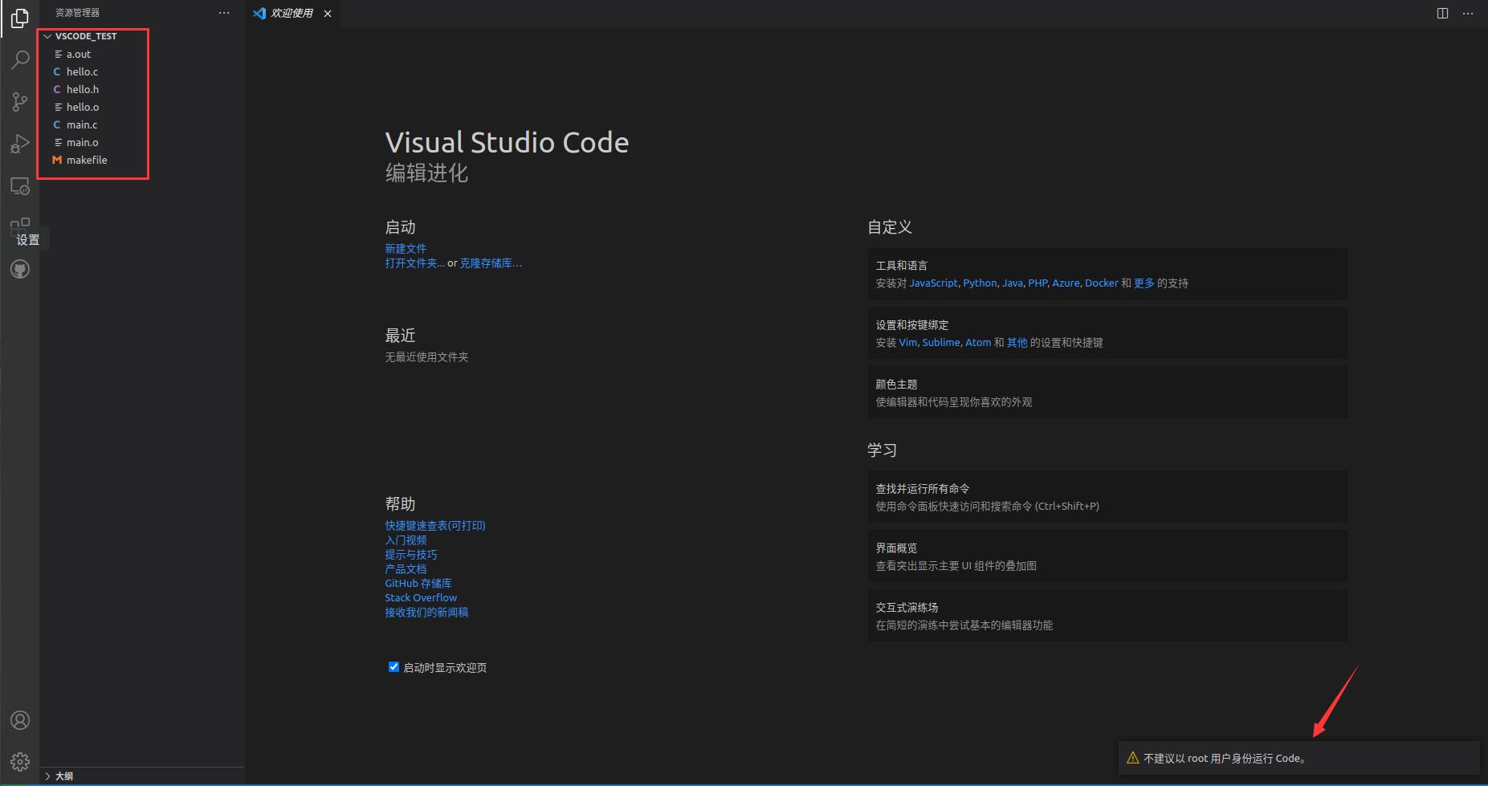Screen dimensions: 1488x786
Task: Click Java link under 工具和语言
Action: pyautogui.click(x=1013, y=283)
